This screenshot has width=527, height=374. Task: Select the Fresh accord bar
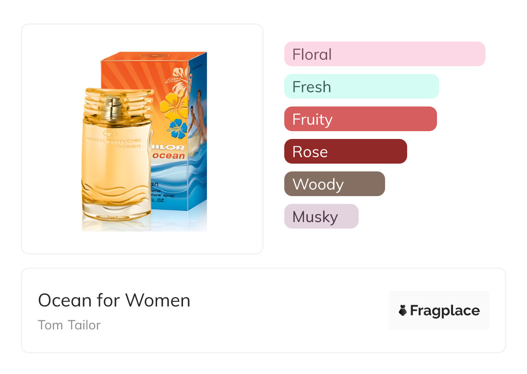pyautogui.click(x=361, y=87)
